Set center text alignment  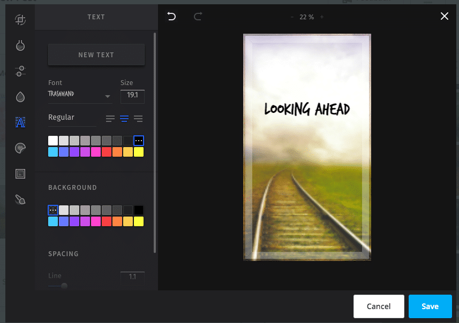(124, 118)
